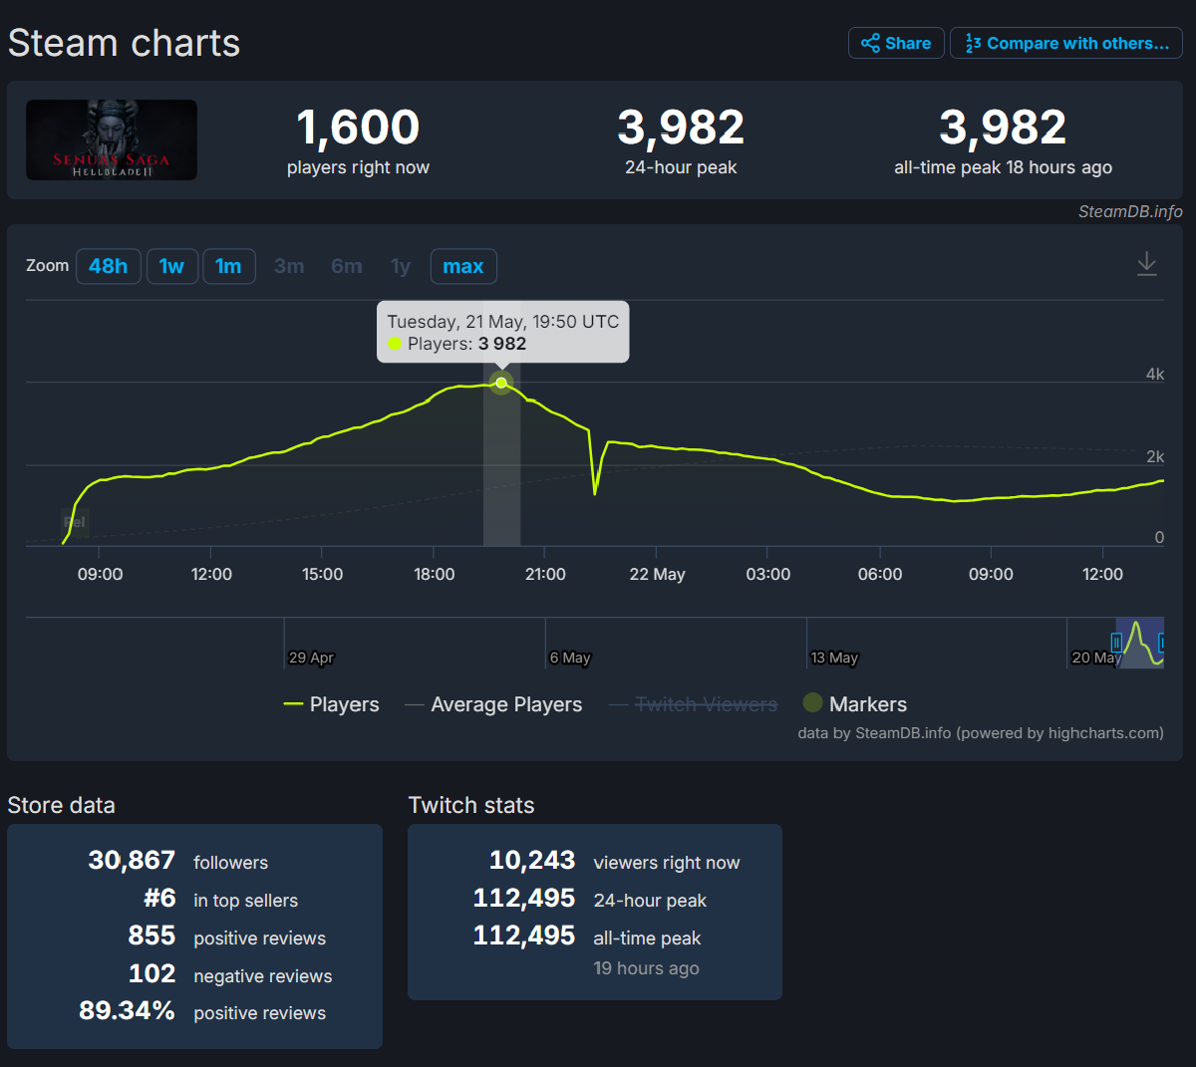Image resolution: width=1196 pixels, height=1067 pixels.
Task: Toggle the Average Players legend series
Action: [x=493, y=704]
